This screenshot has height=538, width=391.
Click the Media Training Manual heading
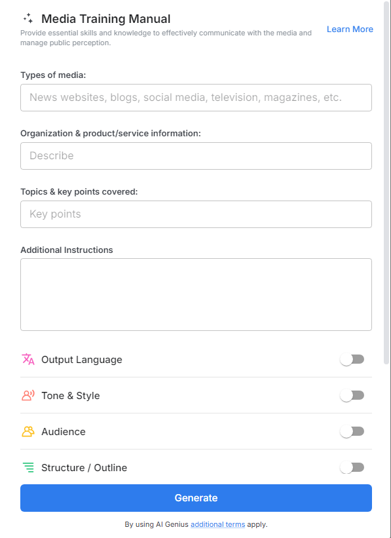105,19
